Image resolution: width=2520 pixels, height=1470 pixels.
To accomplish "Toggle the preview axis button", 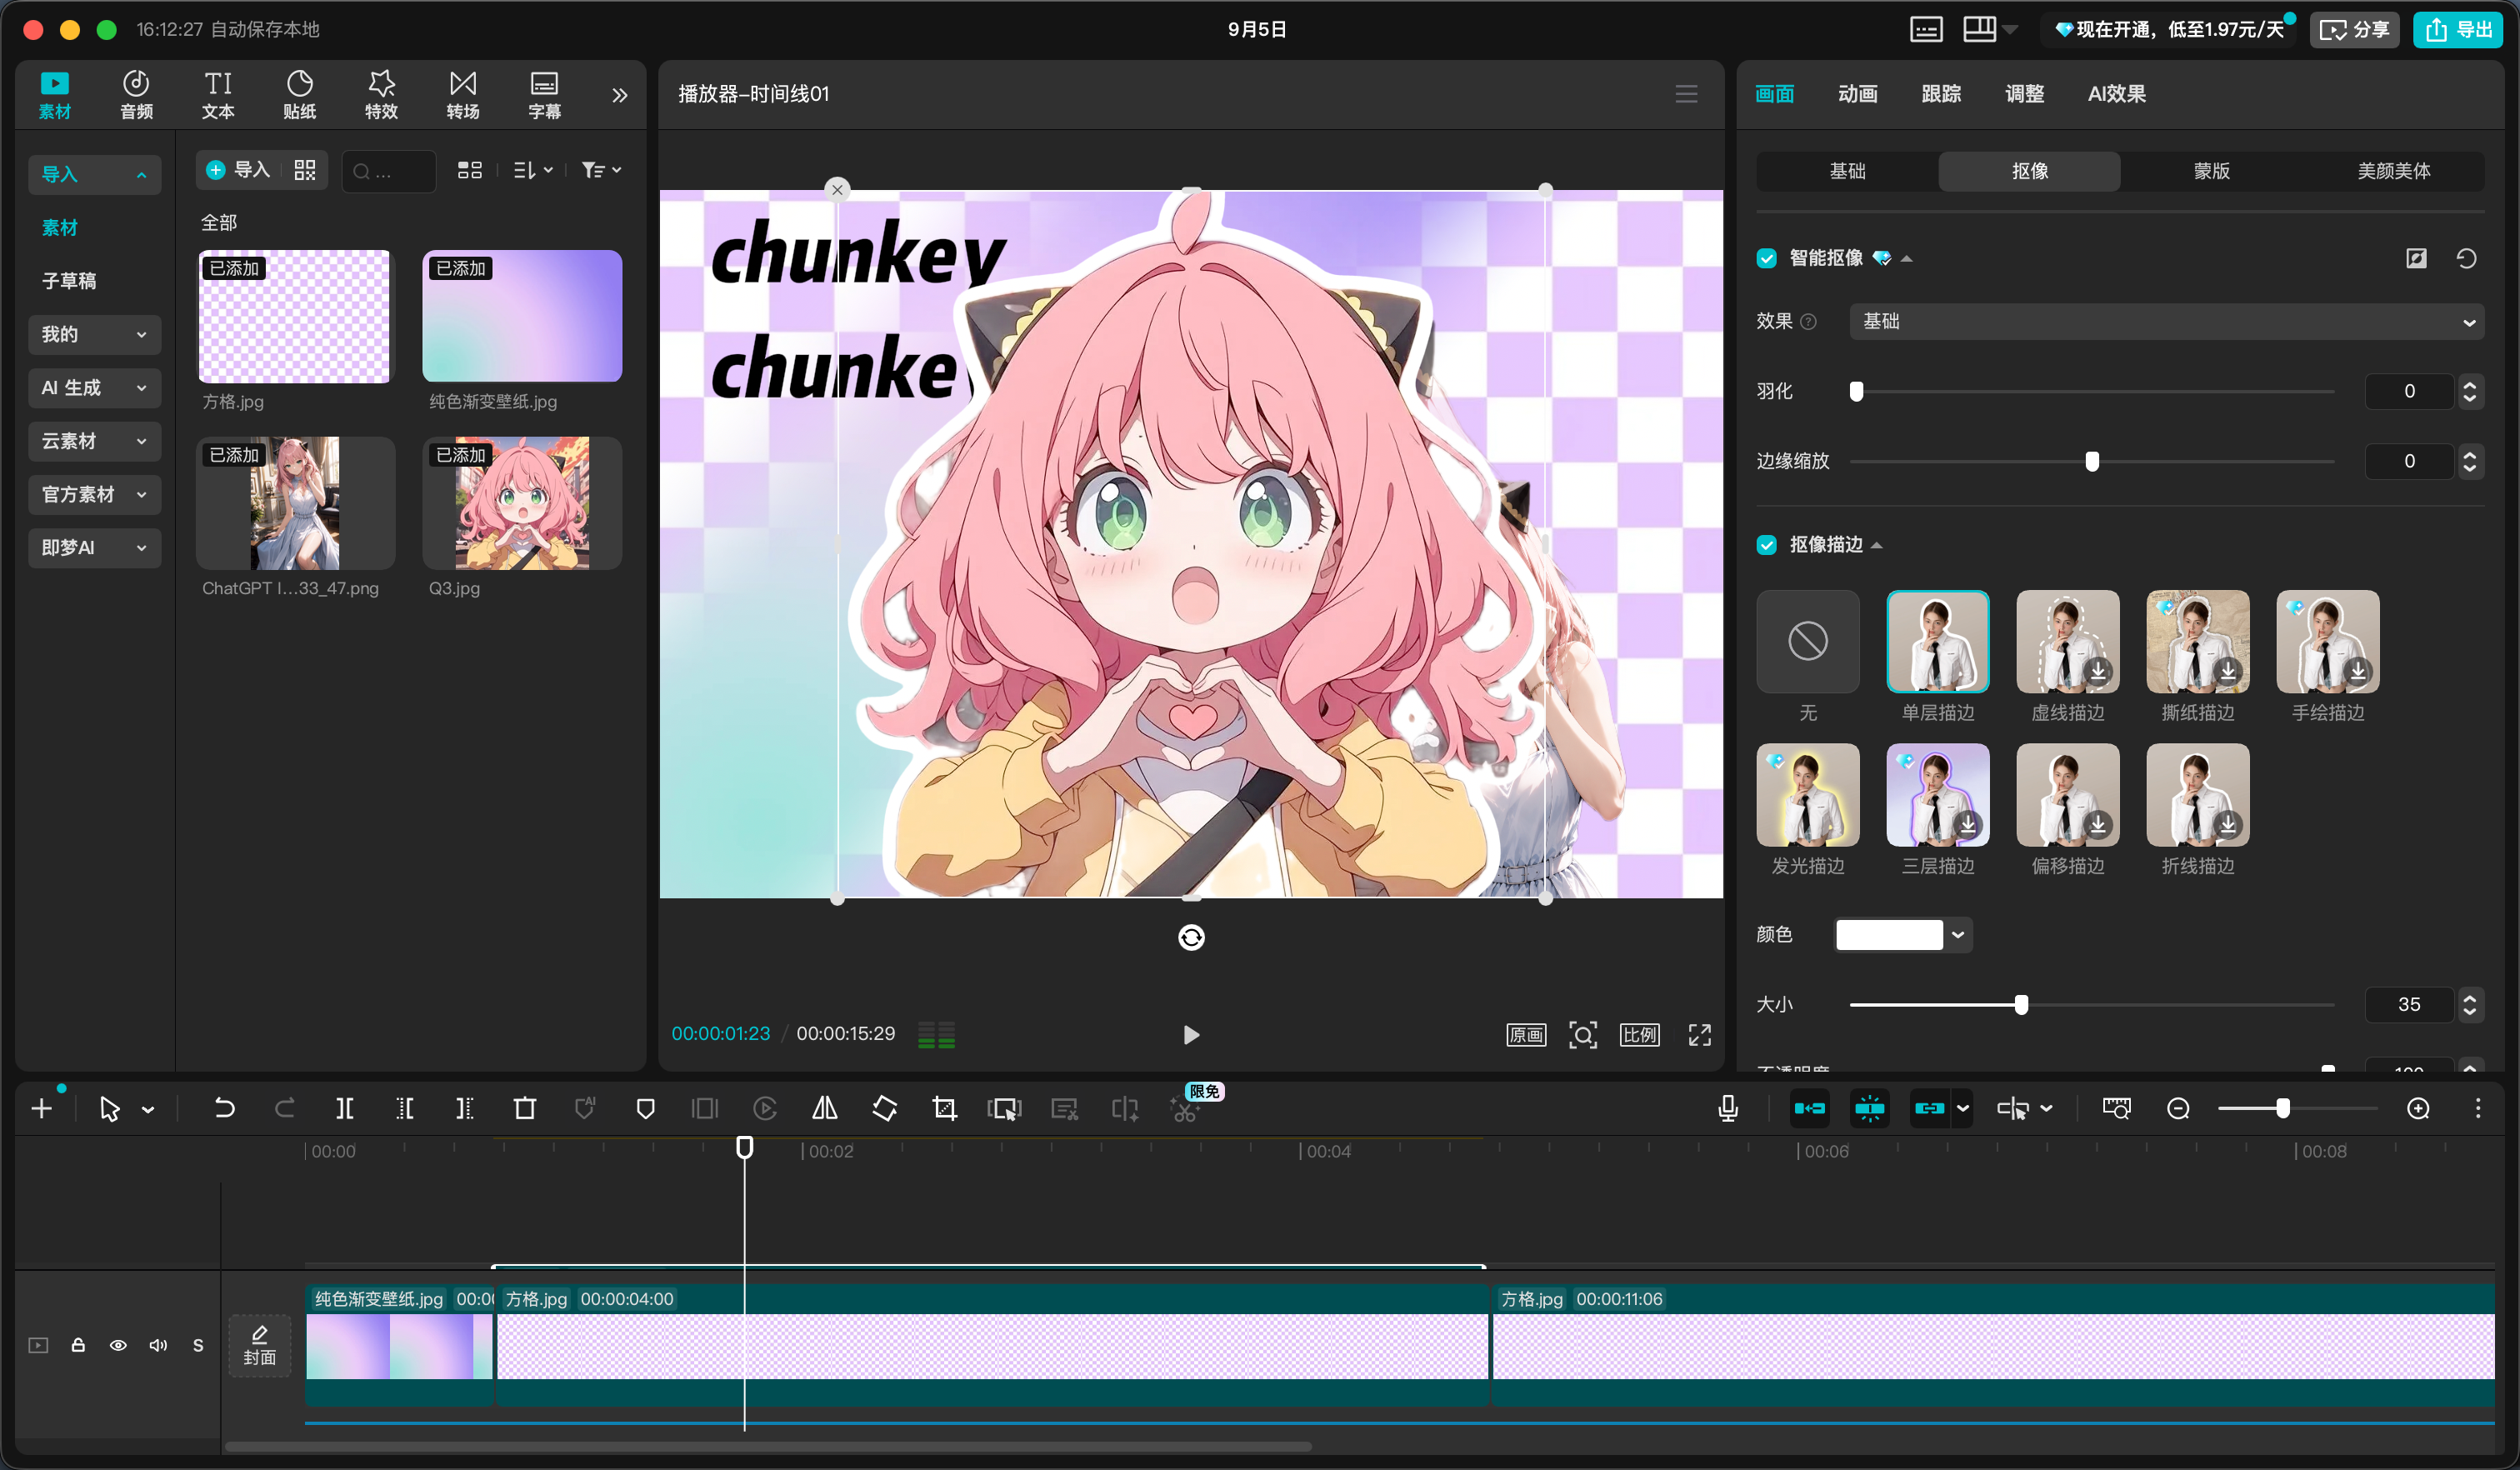I will tap(2012, 1108).
